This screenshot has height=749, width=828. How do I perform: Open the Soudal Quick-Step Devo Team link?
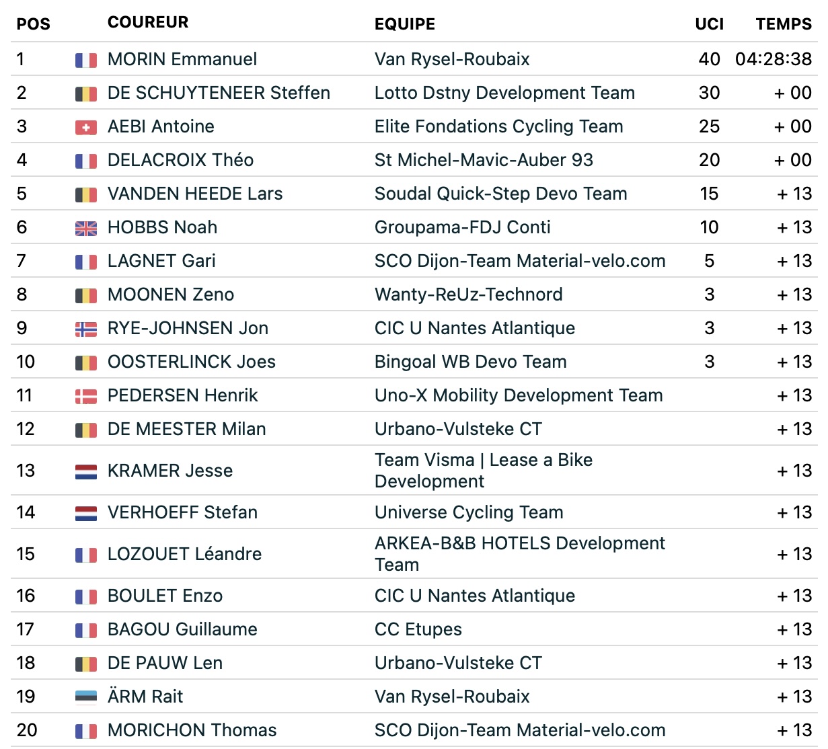500,194
